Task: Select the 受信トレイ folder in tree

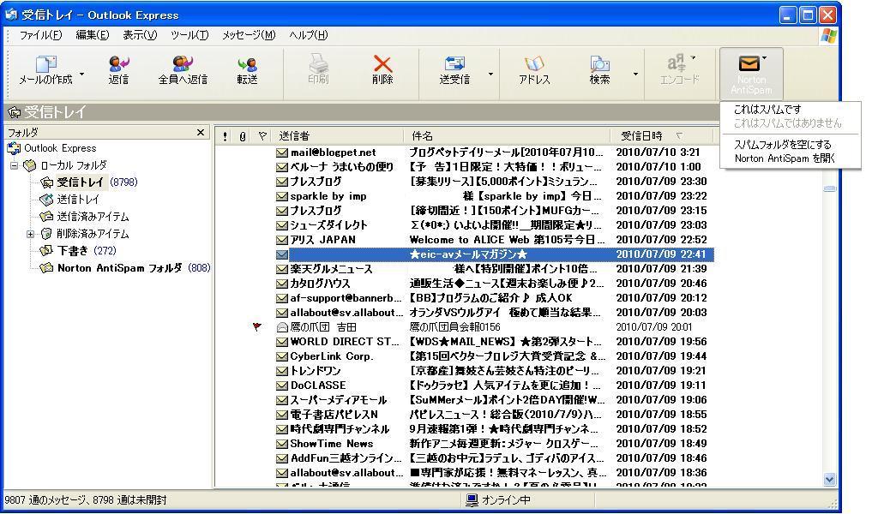Action: [80, 182]
